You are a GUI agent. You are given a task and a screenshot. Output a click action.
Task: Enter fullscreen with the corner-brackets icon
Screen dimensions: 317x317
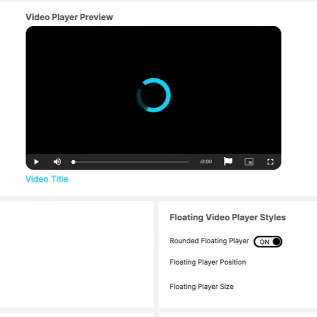click(270, 161)
